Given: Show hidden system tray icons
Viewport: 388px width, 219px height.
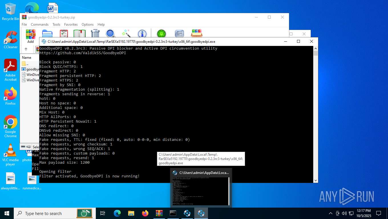Looking at the screenshot, I should point(331,213).
